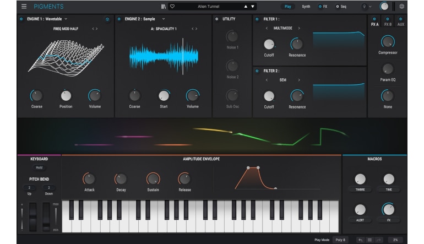Click the pitch bend Up value 2
The height and width of the screenshot is (244, 424).
(x=29, y=188)
